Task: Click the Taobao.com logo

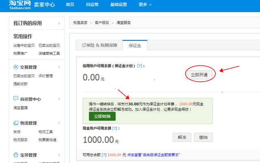Action: [x=20, y=5]
